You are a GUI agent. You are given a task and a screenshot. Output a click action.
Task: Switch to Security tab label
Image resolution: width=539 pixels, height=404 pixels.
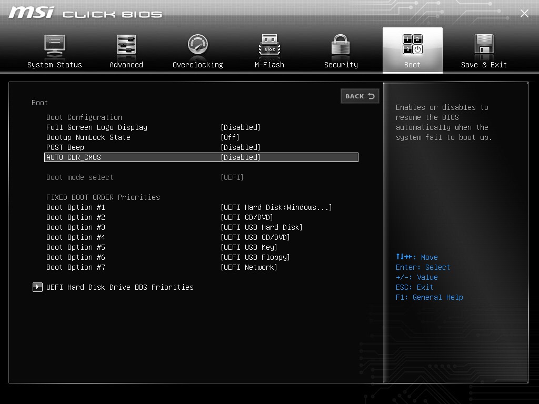point(341,65)
